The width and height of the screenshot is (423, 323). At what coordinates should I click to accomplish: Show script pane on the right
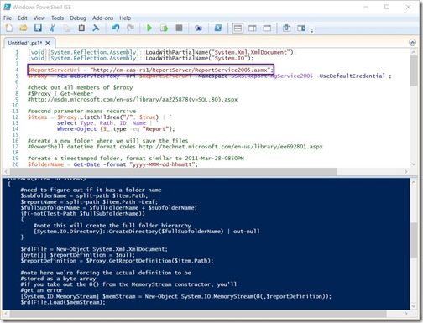(x=253, y=29)
